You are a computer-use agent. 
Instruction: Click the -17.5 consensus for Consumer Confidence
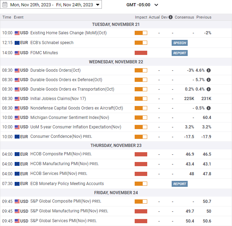click(x=189, y=137)
